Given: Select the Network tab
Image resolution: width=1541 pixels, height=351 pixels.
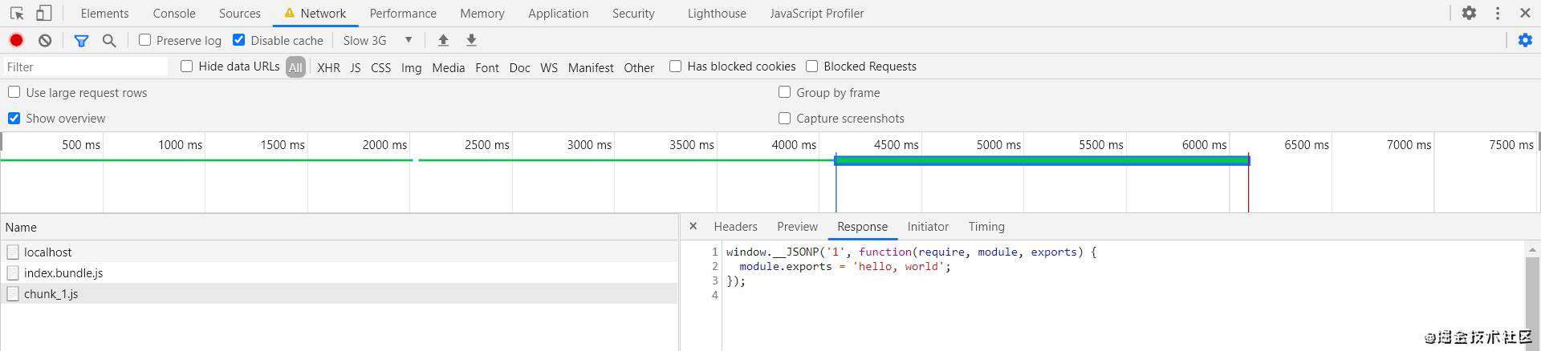Looking at the screenshot, I should point(315,14).
